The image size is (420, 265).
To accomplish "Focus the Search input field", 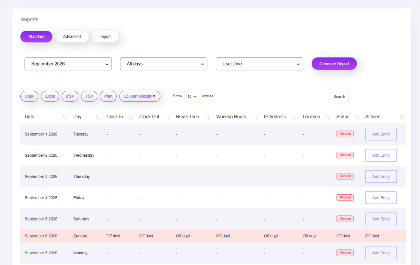I will [x=375, y=96].
